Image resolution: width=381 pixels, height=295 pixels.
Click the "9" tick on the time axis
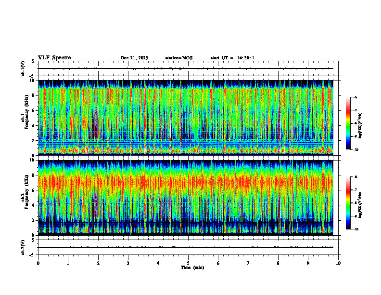click(308, 263)
